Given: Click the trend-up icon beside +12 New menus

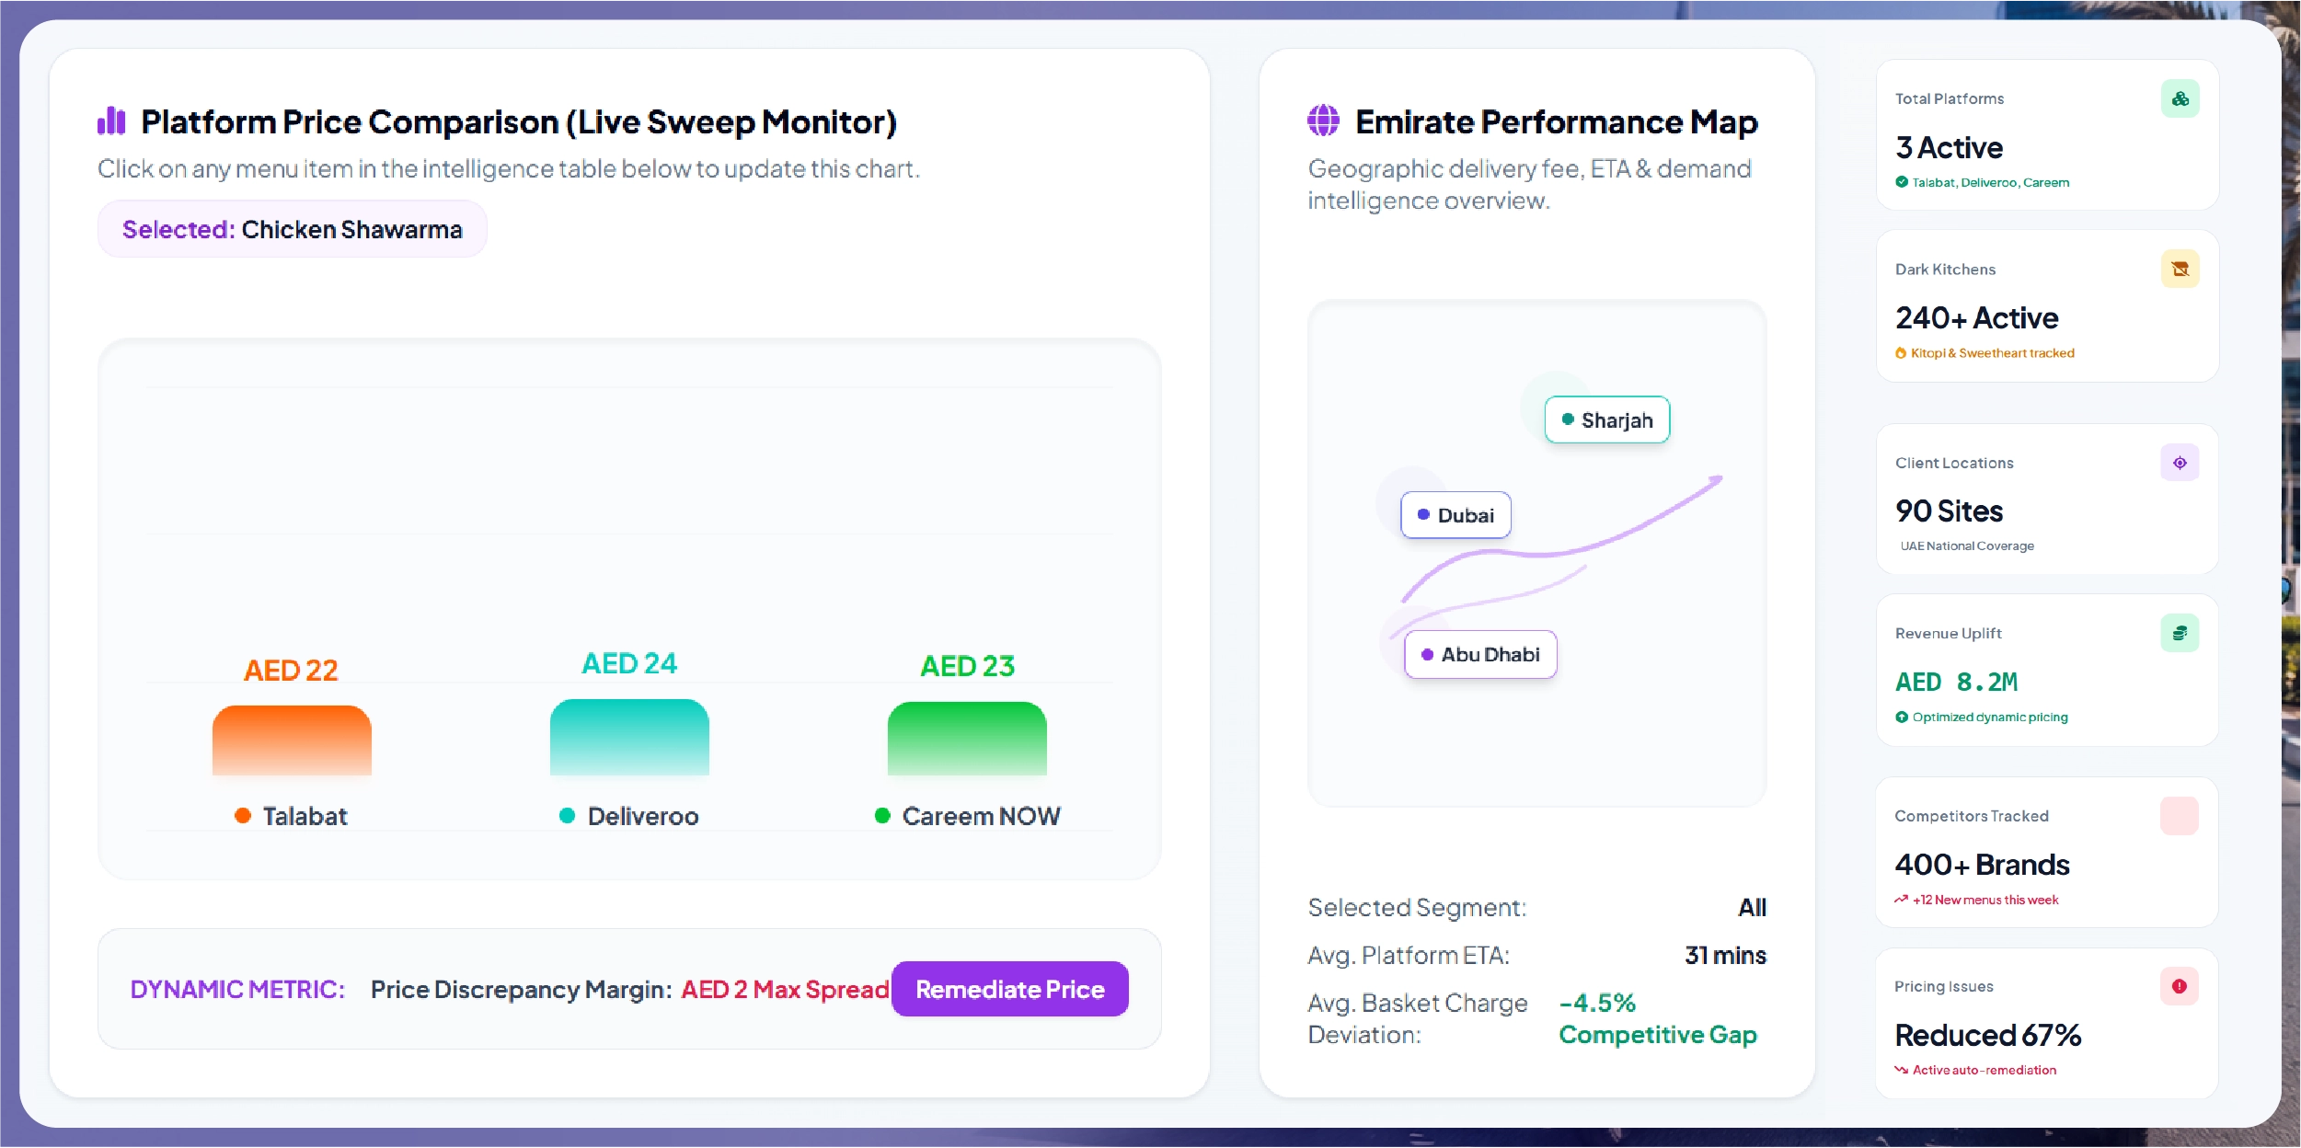Looking at the screenshot, I should pyautogui.click(x=1901, y=900).
